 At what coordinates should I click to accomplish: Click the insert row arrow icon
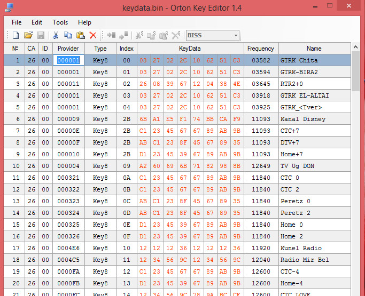[111, 35]
